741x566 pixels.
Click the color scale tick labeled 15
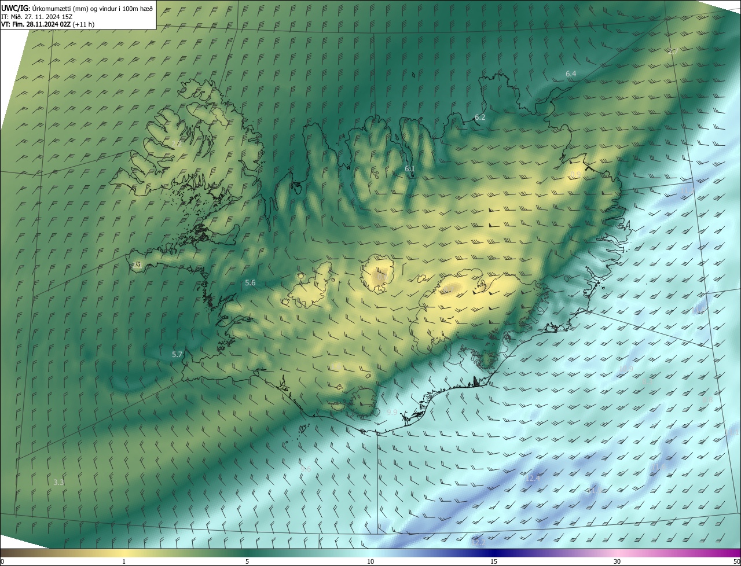(x=494, y=561)
